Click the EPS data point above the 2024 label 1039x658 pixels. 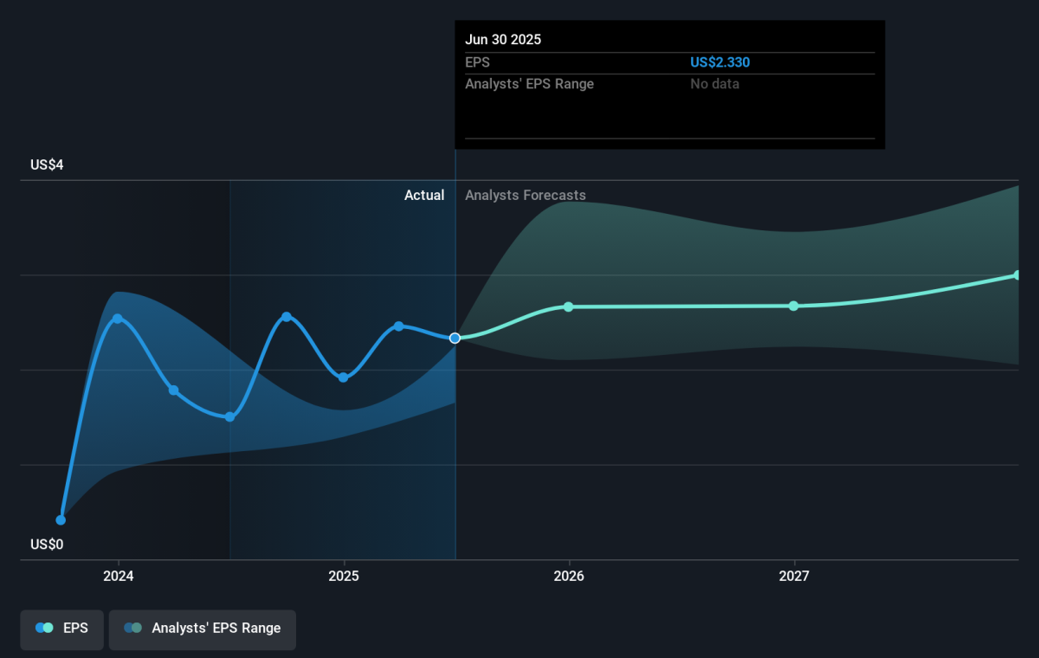coord(118,319)
